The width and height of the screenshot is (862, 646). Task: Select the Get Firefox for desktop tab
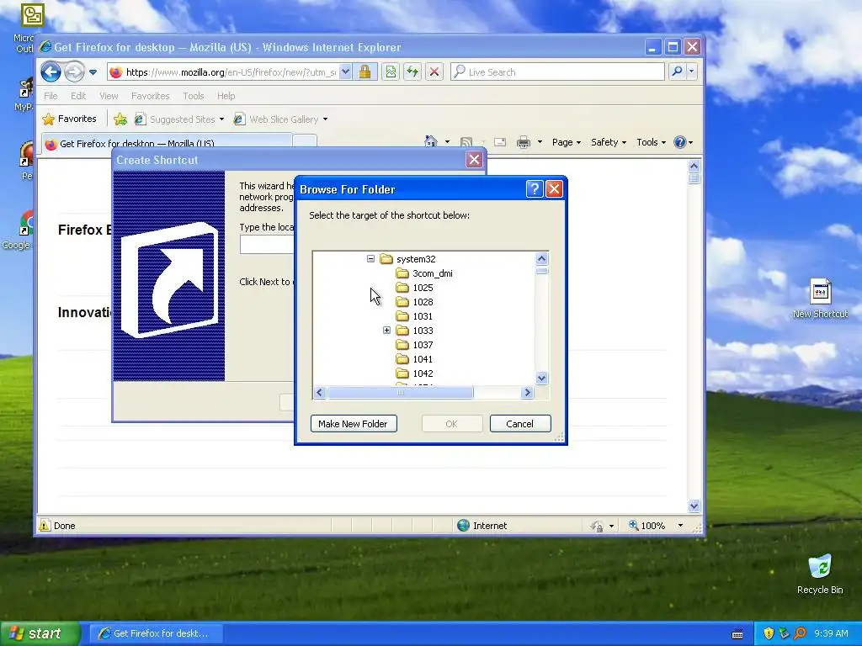(168, 144)
